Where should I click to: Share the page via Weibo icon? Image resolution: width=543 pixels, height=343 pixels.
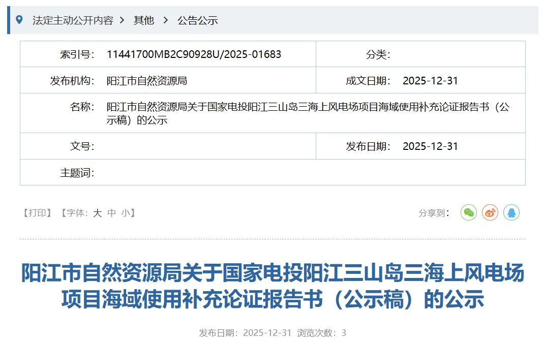[490, 213]
